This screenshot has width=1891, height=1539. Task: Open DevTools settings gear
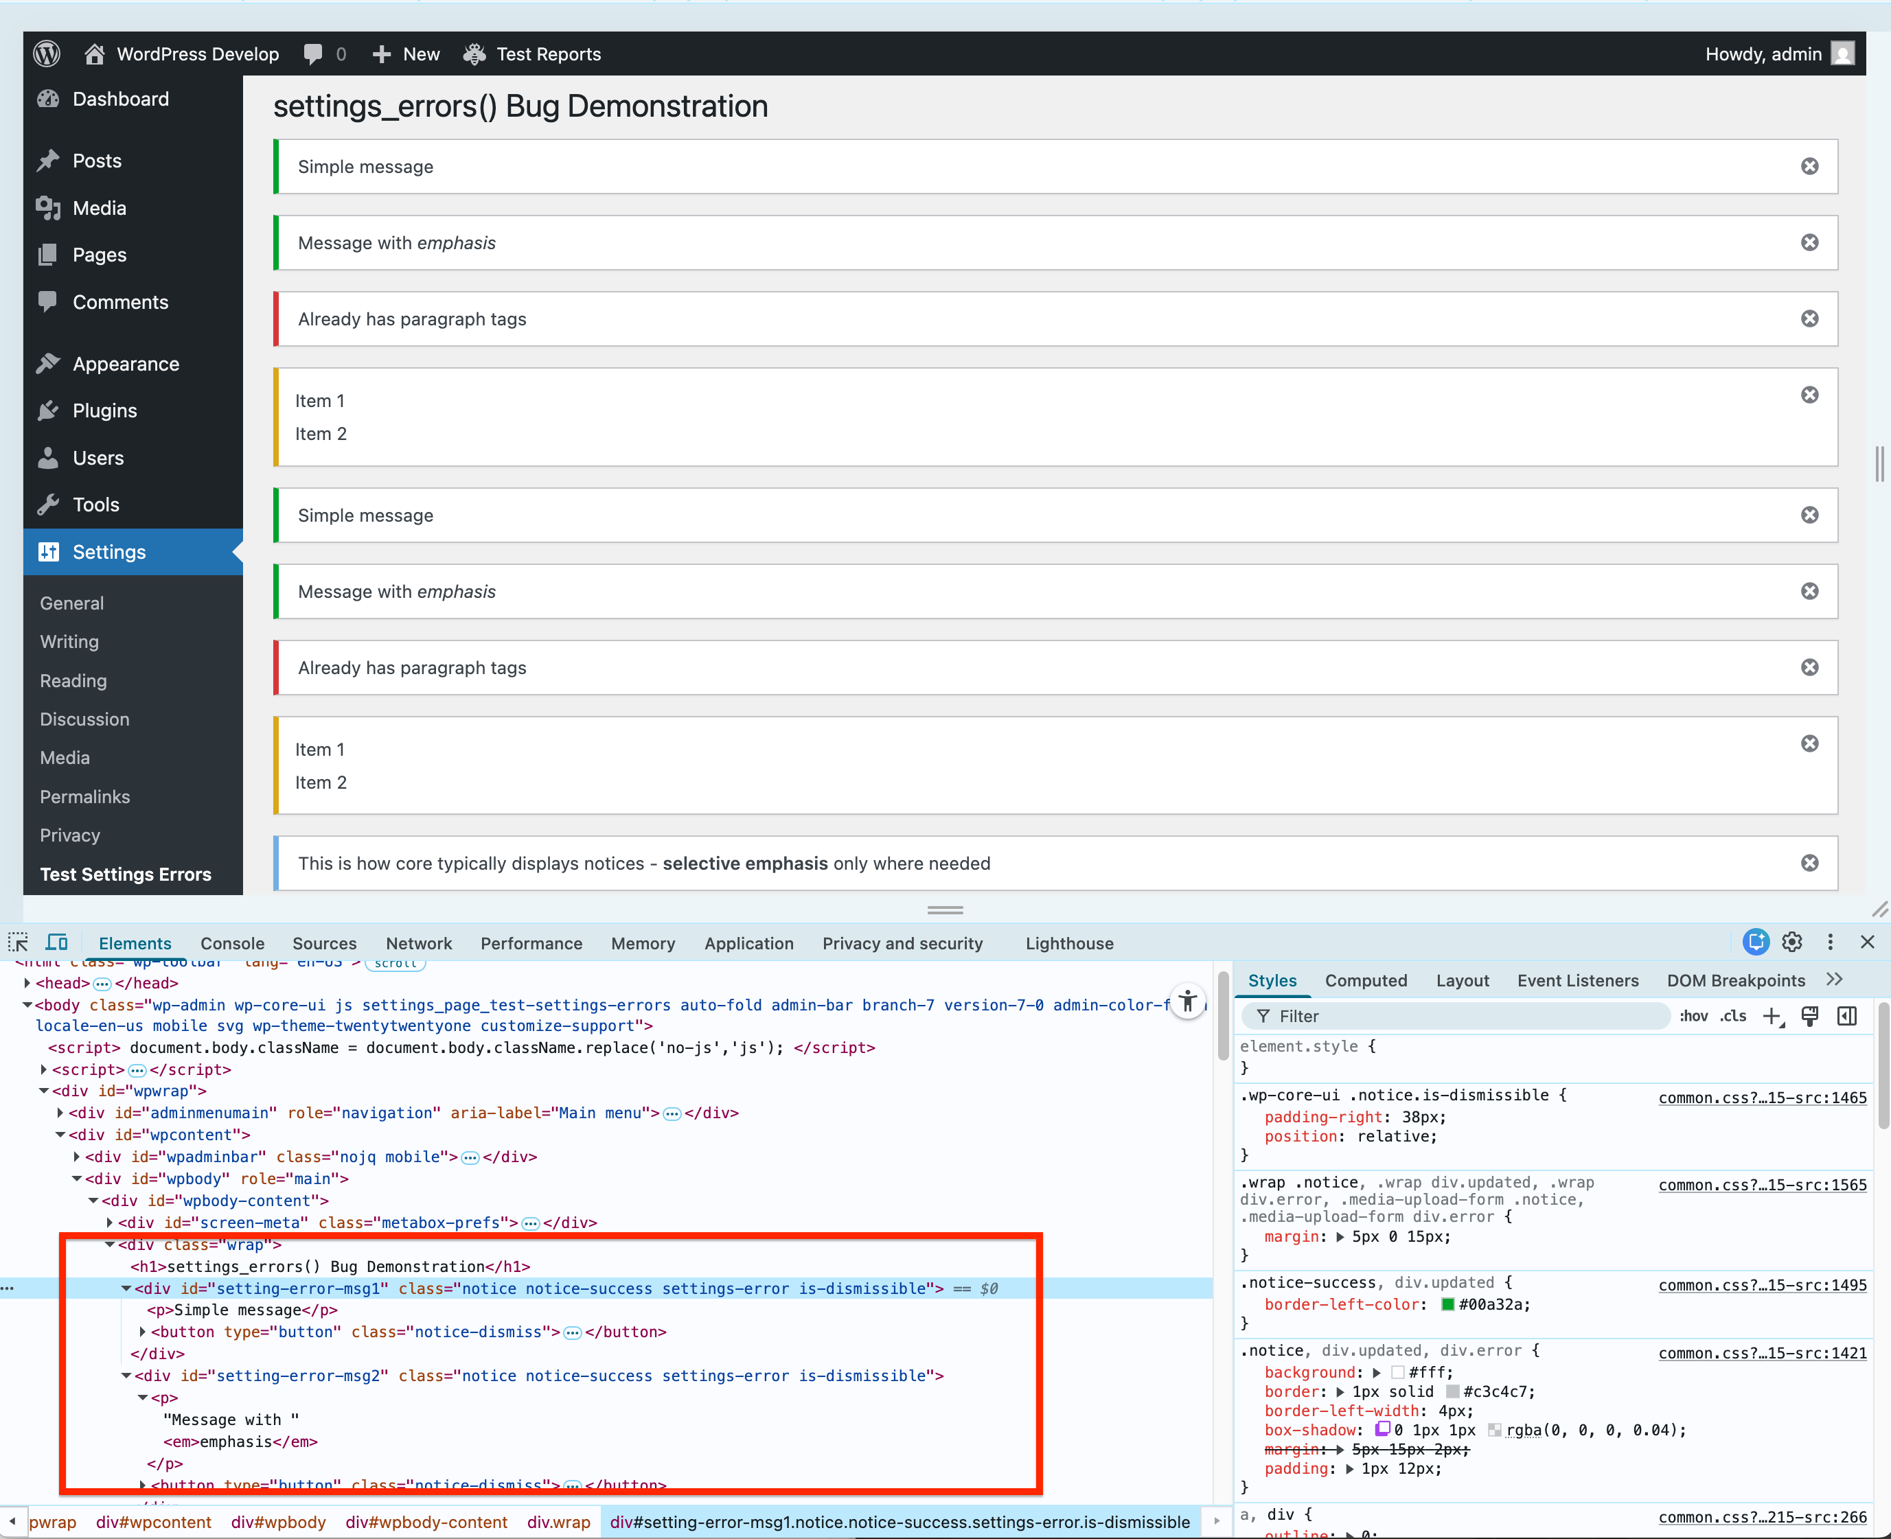1791,942
